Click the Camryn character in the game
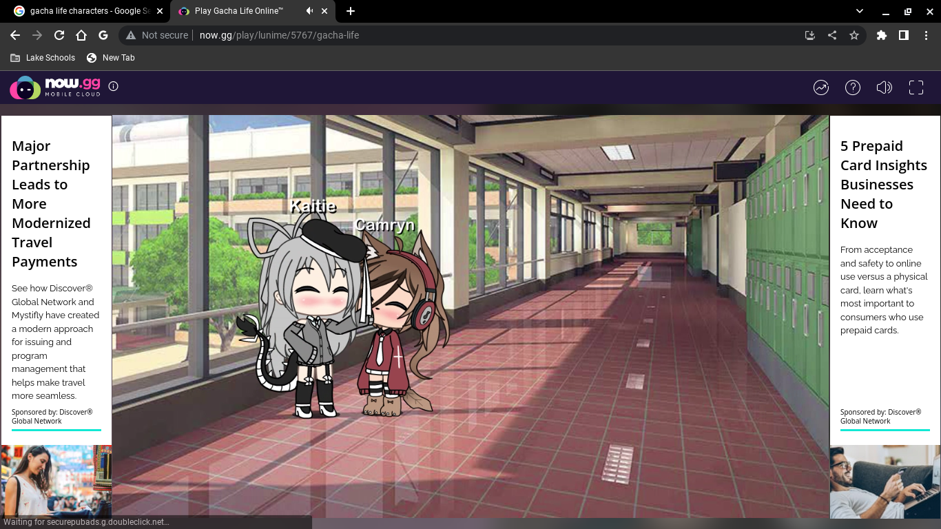The height and width of the screenshot is (529, 941). pyautogui.click(x=403, y=324)
